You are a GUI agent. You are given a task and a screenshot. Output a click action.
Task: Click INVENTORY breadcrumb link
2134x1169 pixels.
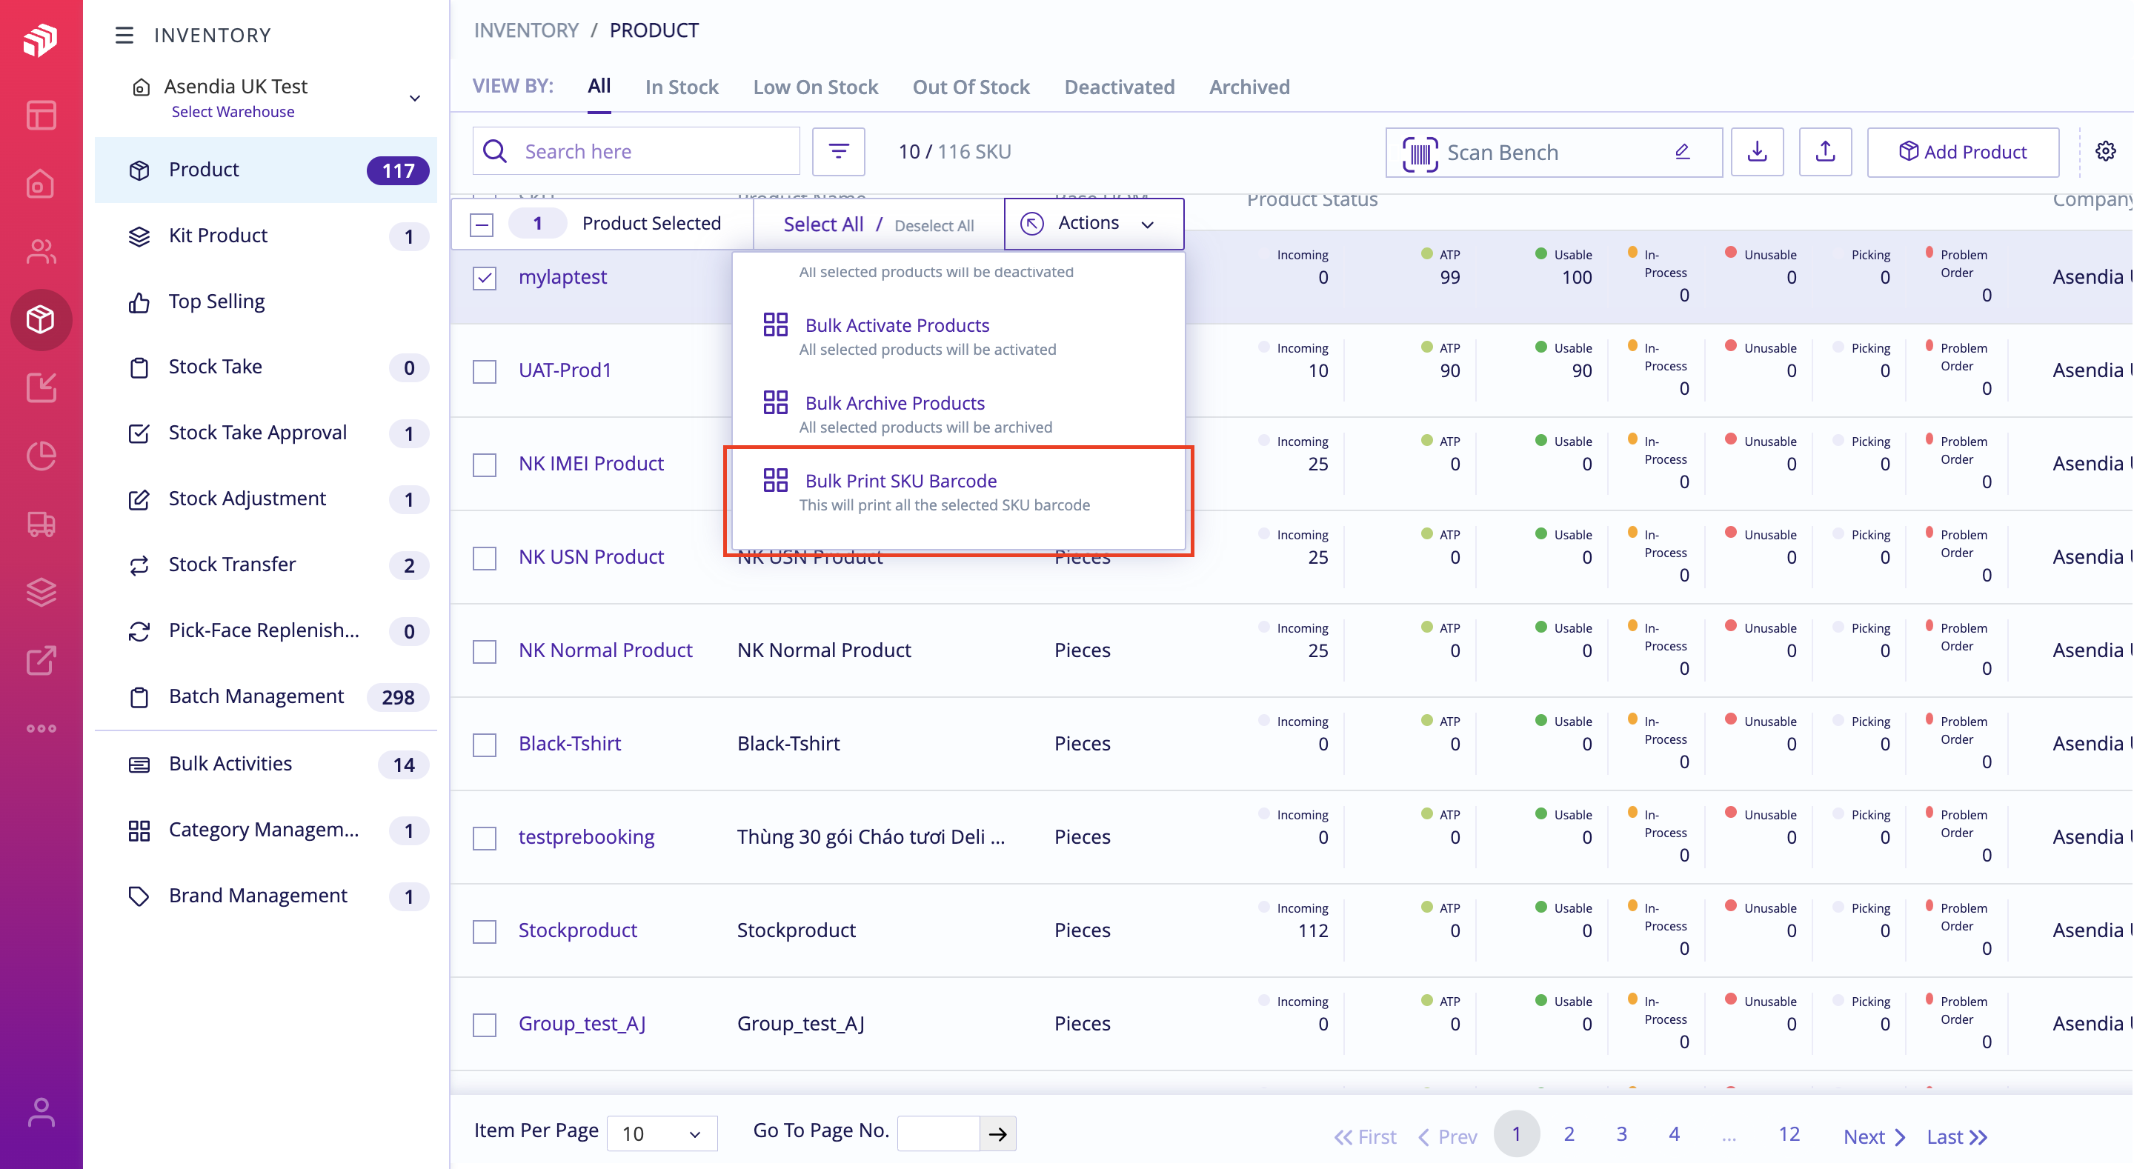pyautogui.click(x=526, y=30)
